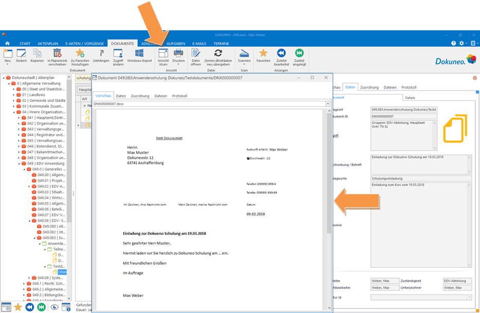Move document to trash with Papierkorb icon
The image size is (480, 313).
pos(57,53)
